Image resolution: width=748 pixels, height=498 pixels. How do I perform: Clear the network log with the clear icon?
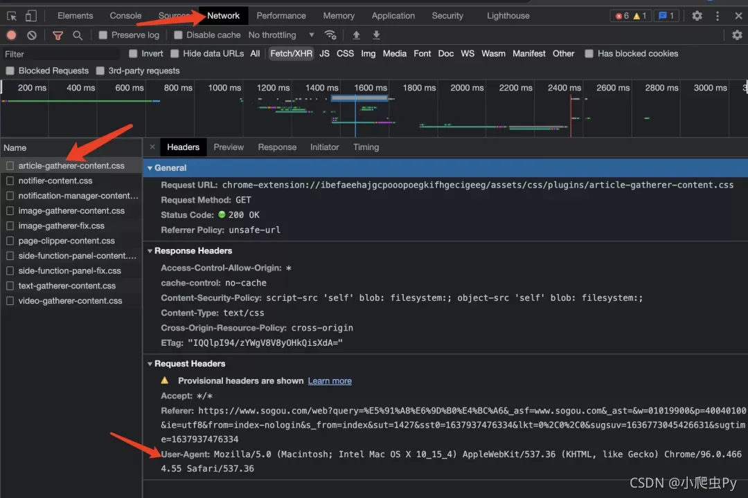pos(31,35)
